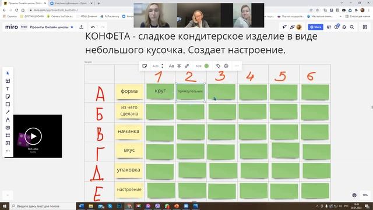Open board settings sliders icon
This screenshot has height=210, width=373.
click(329, 27)
